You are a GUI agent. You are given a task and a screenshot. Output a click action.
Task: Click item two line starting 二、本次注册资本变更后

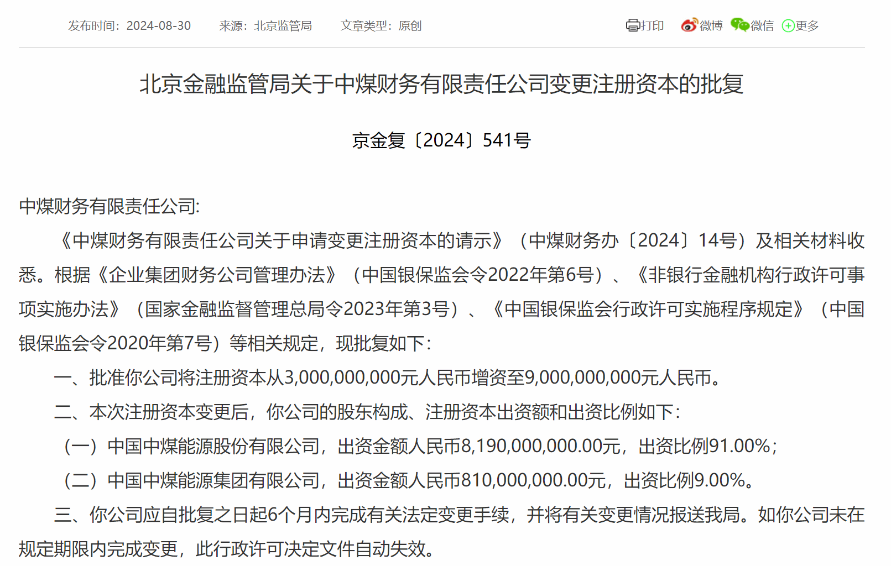tap(367, 412)
